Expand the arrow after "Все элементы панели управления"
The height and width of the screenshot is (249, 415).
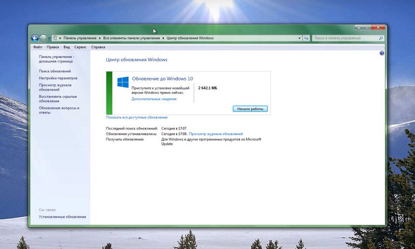(162, 38)
